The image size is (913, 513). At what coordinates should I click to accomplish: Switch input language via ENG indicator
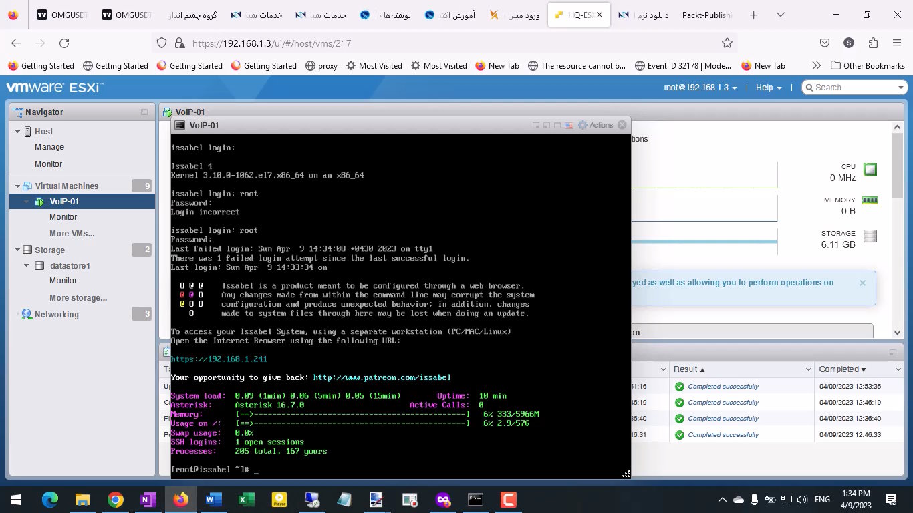click(x=822, y=499)
